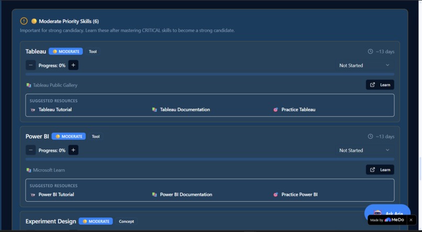The image size is (422, 232).
Task: Click the Learn button on the Power BI card
Action: tap(380, 170)
